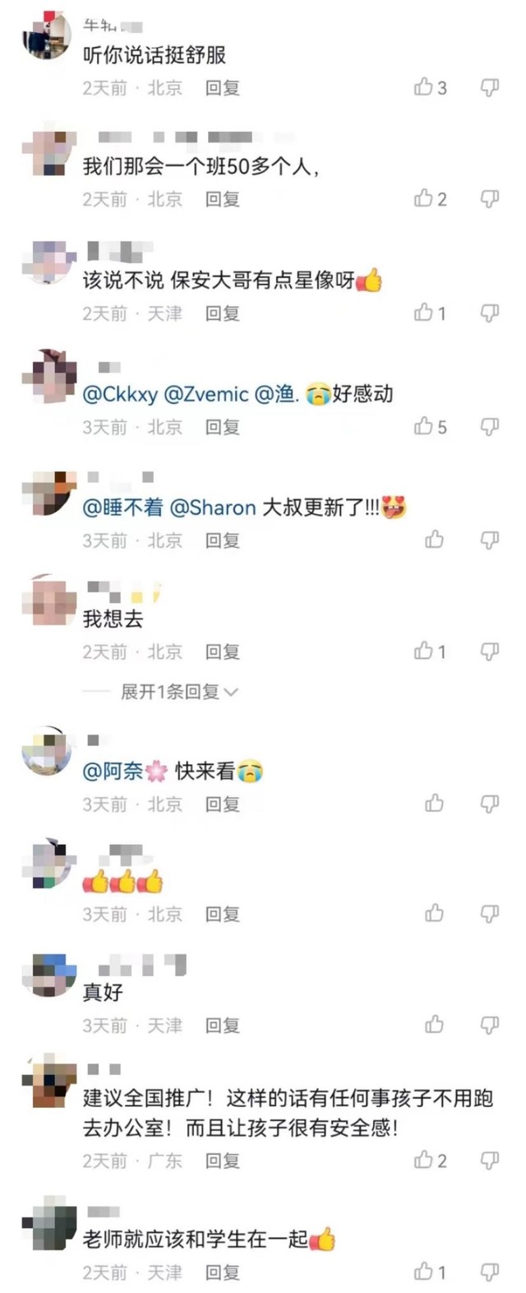Reply to the '真好' comment
Viewport: 526px width, 1293px height.
(x=223, y=1026)
